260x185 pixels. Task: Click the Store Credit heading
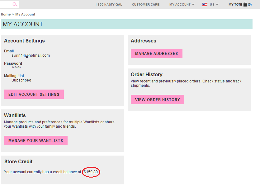pyautogui.click(x=18, y=161)
